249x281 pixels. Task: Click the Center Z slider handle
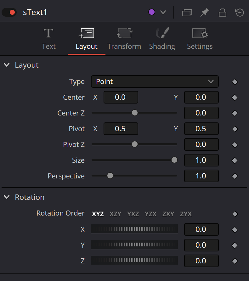(135, 113)
